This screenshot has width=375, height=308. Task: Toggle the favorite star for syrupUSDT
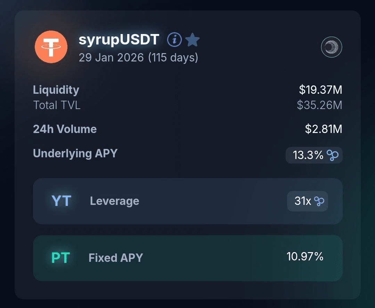click(x=192, y=40)
